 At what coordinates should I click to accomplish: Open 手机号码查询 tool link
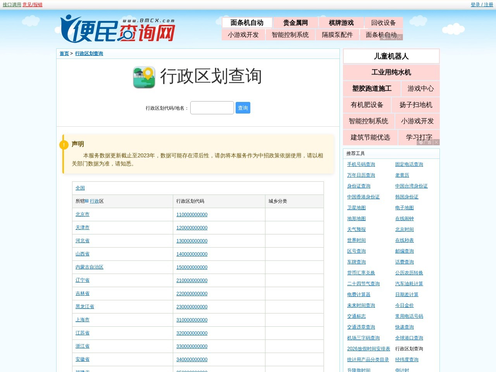point(361,164)
